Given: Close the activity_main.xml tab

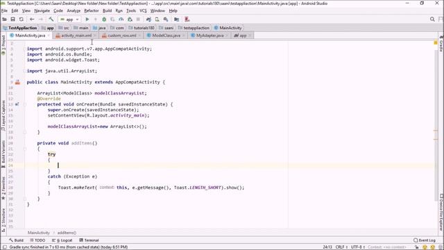Looking at the screenshot, I should click(95, 35).
